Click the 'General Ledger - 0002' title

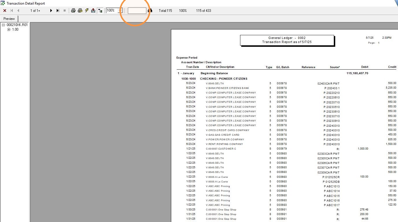[x=287, y=38]
